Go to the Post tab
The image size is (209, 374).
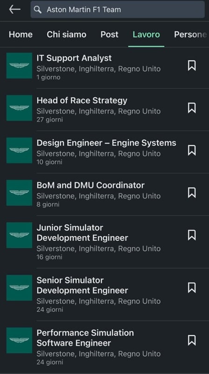click(x=110, y=34)
